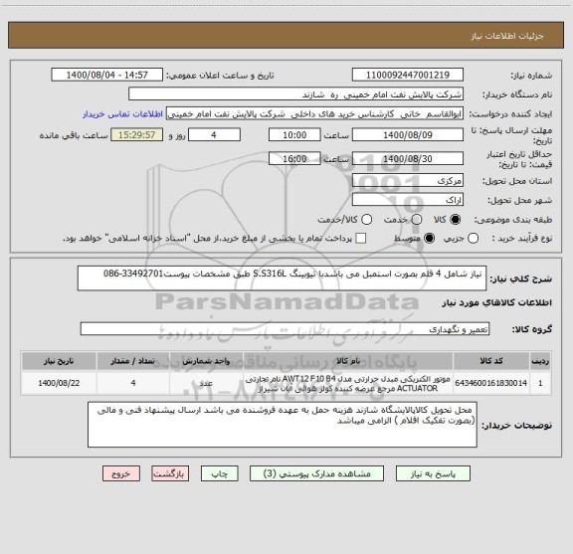Click the 'نام کالا' column header
This screenshot has width=573, height=554.
point(348,361)
